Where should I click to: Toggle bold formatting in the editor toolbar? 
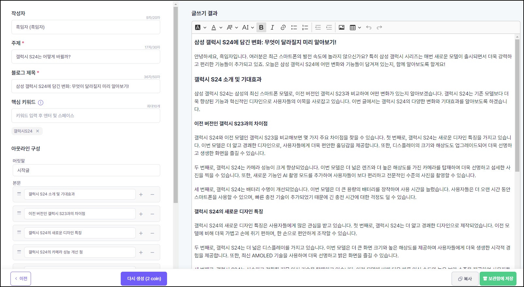tap(261, 27)
